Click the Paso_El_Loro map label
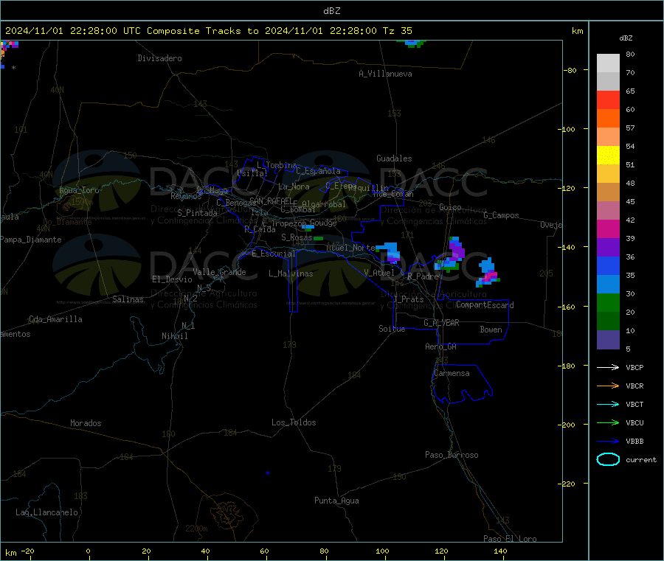Image resolution: width=664 pixels, height=561 pixels. click(x=511, y=539)
